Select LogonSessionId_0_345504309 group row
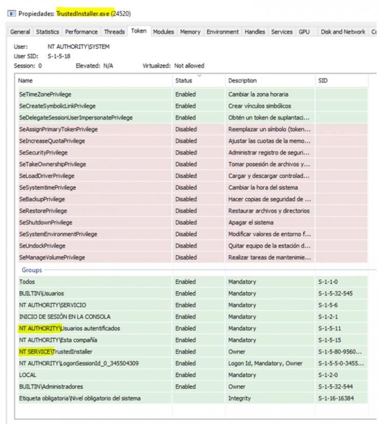Viewport: 379px width, 424px height. coord(193,363)
